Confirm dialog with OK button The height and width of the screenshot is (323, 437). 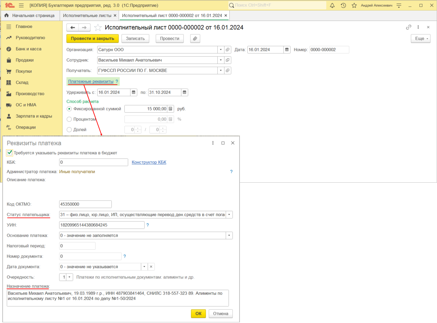tap(198, 314)
